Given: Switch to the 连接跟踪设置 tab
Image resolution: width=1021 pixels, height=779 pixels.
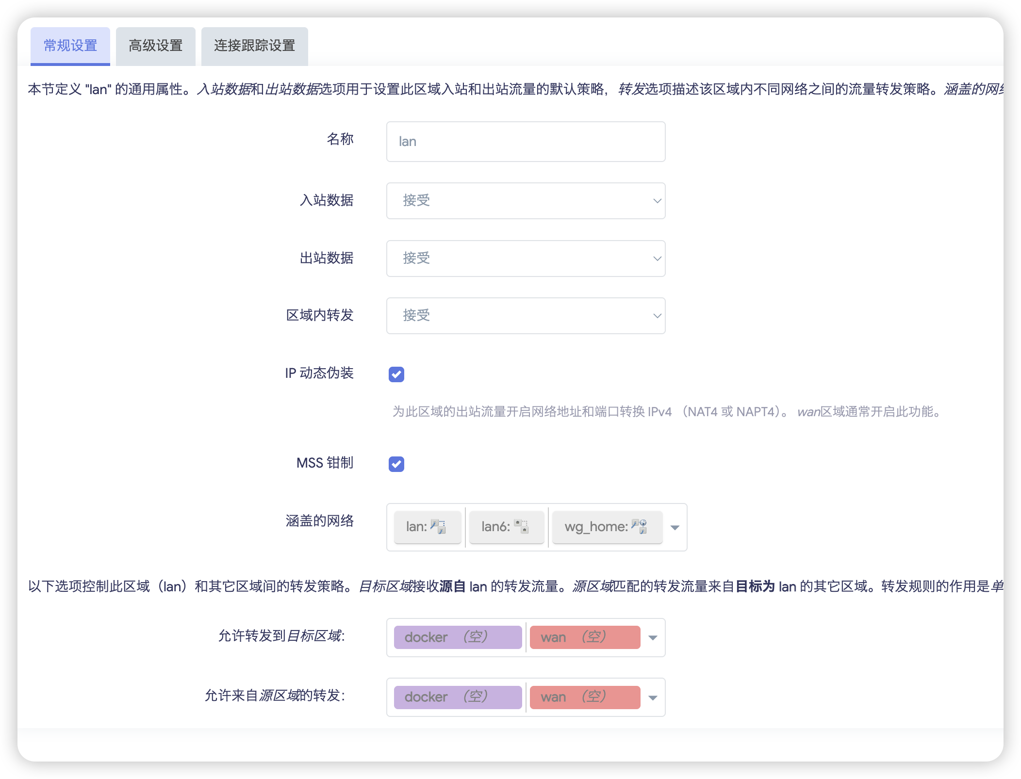Looking at the screenshot, I should pos(254,46).
